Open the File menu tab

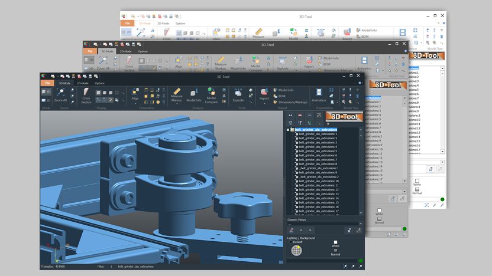pyautogui.click(x=47, y=83)
